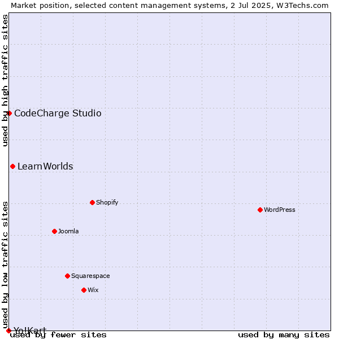339x339 pixels.
Task: Click the Shopify label
Action: (x=107, y=202)
